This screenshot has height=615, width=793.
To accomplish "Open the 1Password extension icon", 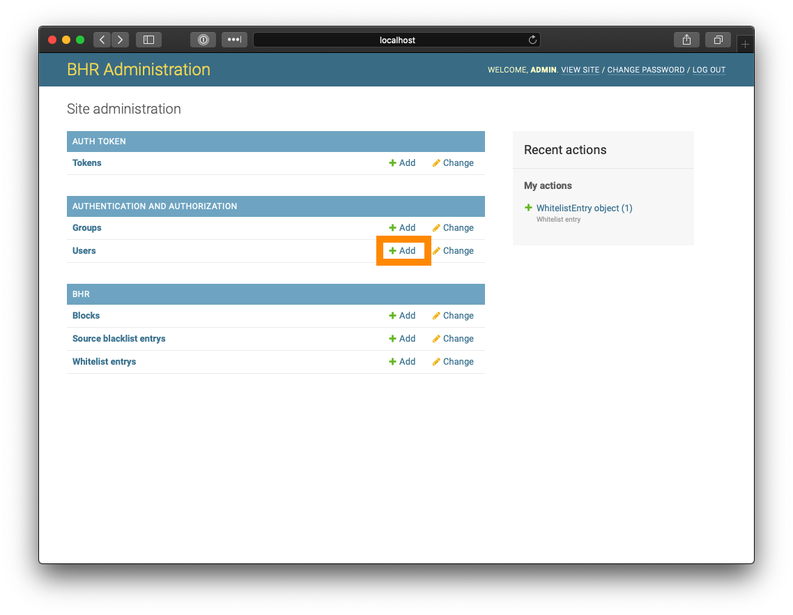I will tap(203, 40).
